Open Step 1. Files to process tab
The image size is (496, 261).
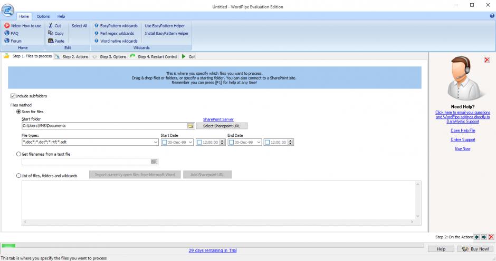tap(28, 56)
